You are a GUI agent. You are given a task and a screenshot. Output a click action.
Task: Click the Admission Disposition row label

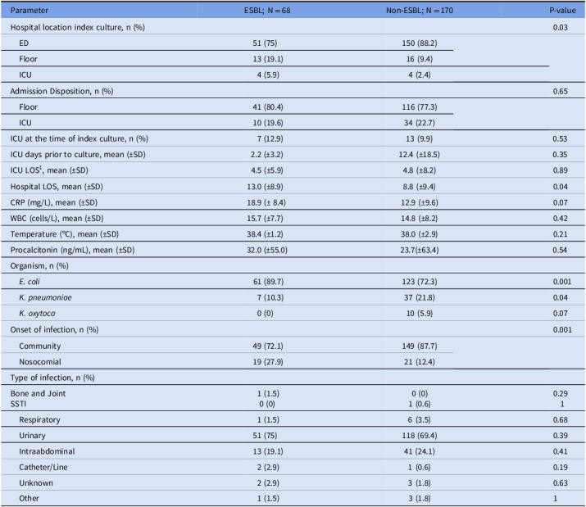(61, 91)
